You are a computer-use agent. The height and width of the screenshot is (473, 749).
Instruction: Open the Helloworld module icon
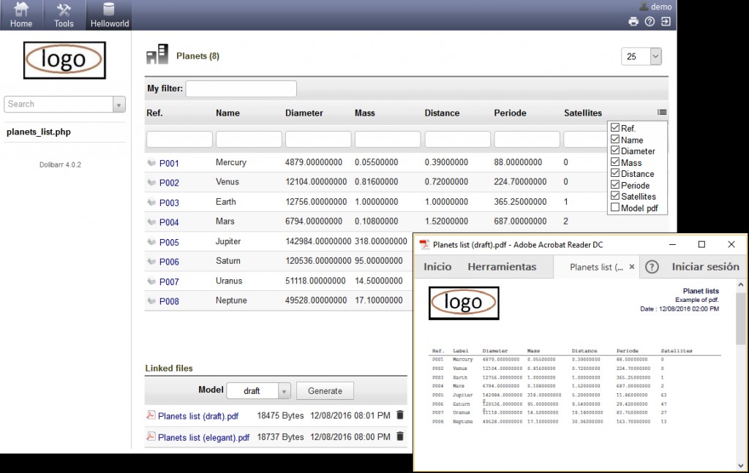tap(109, 10)
